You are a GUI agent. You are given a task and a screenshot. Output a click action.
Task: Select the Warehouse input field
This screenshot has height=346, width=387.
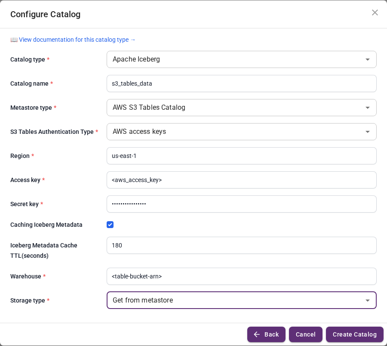pyautogui.click(x=241, y=276)
